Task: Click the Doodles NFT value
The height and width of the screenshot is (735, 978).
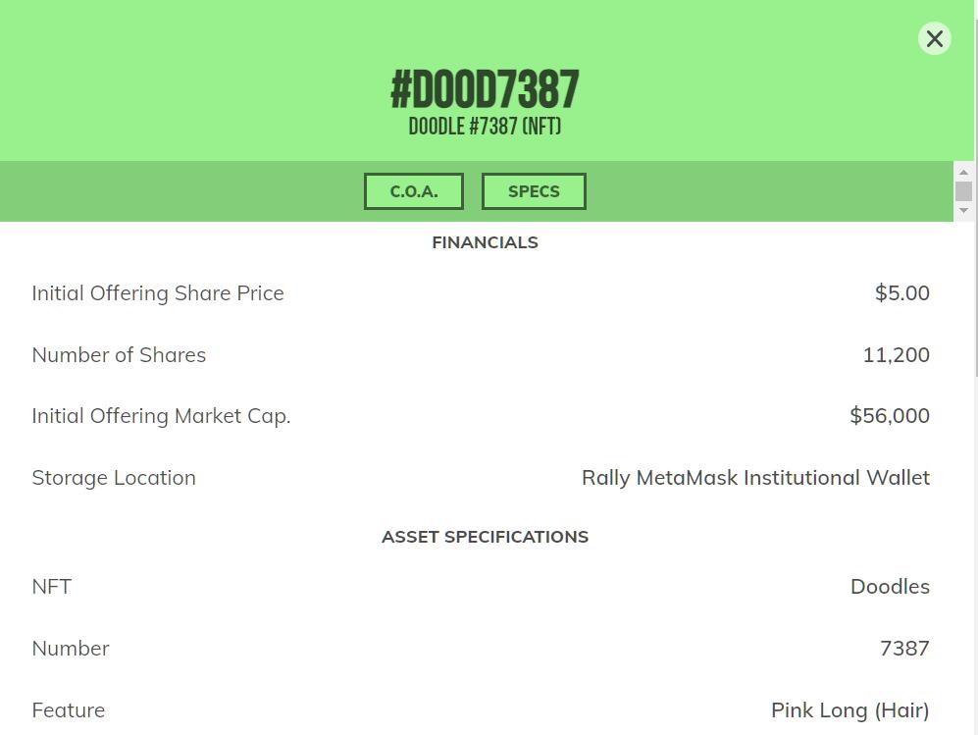Action: click(890, 587)
